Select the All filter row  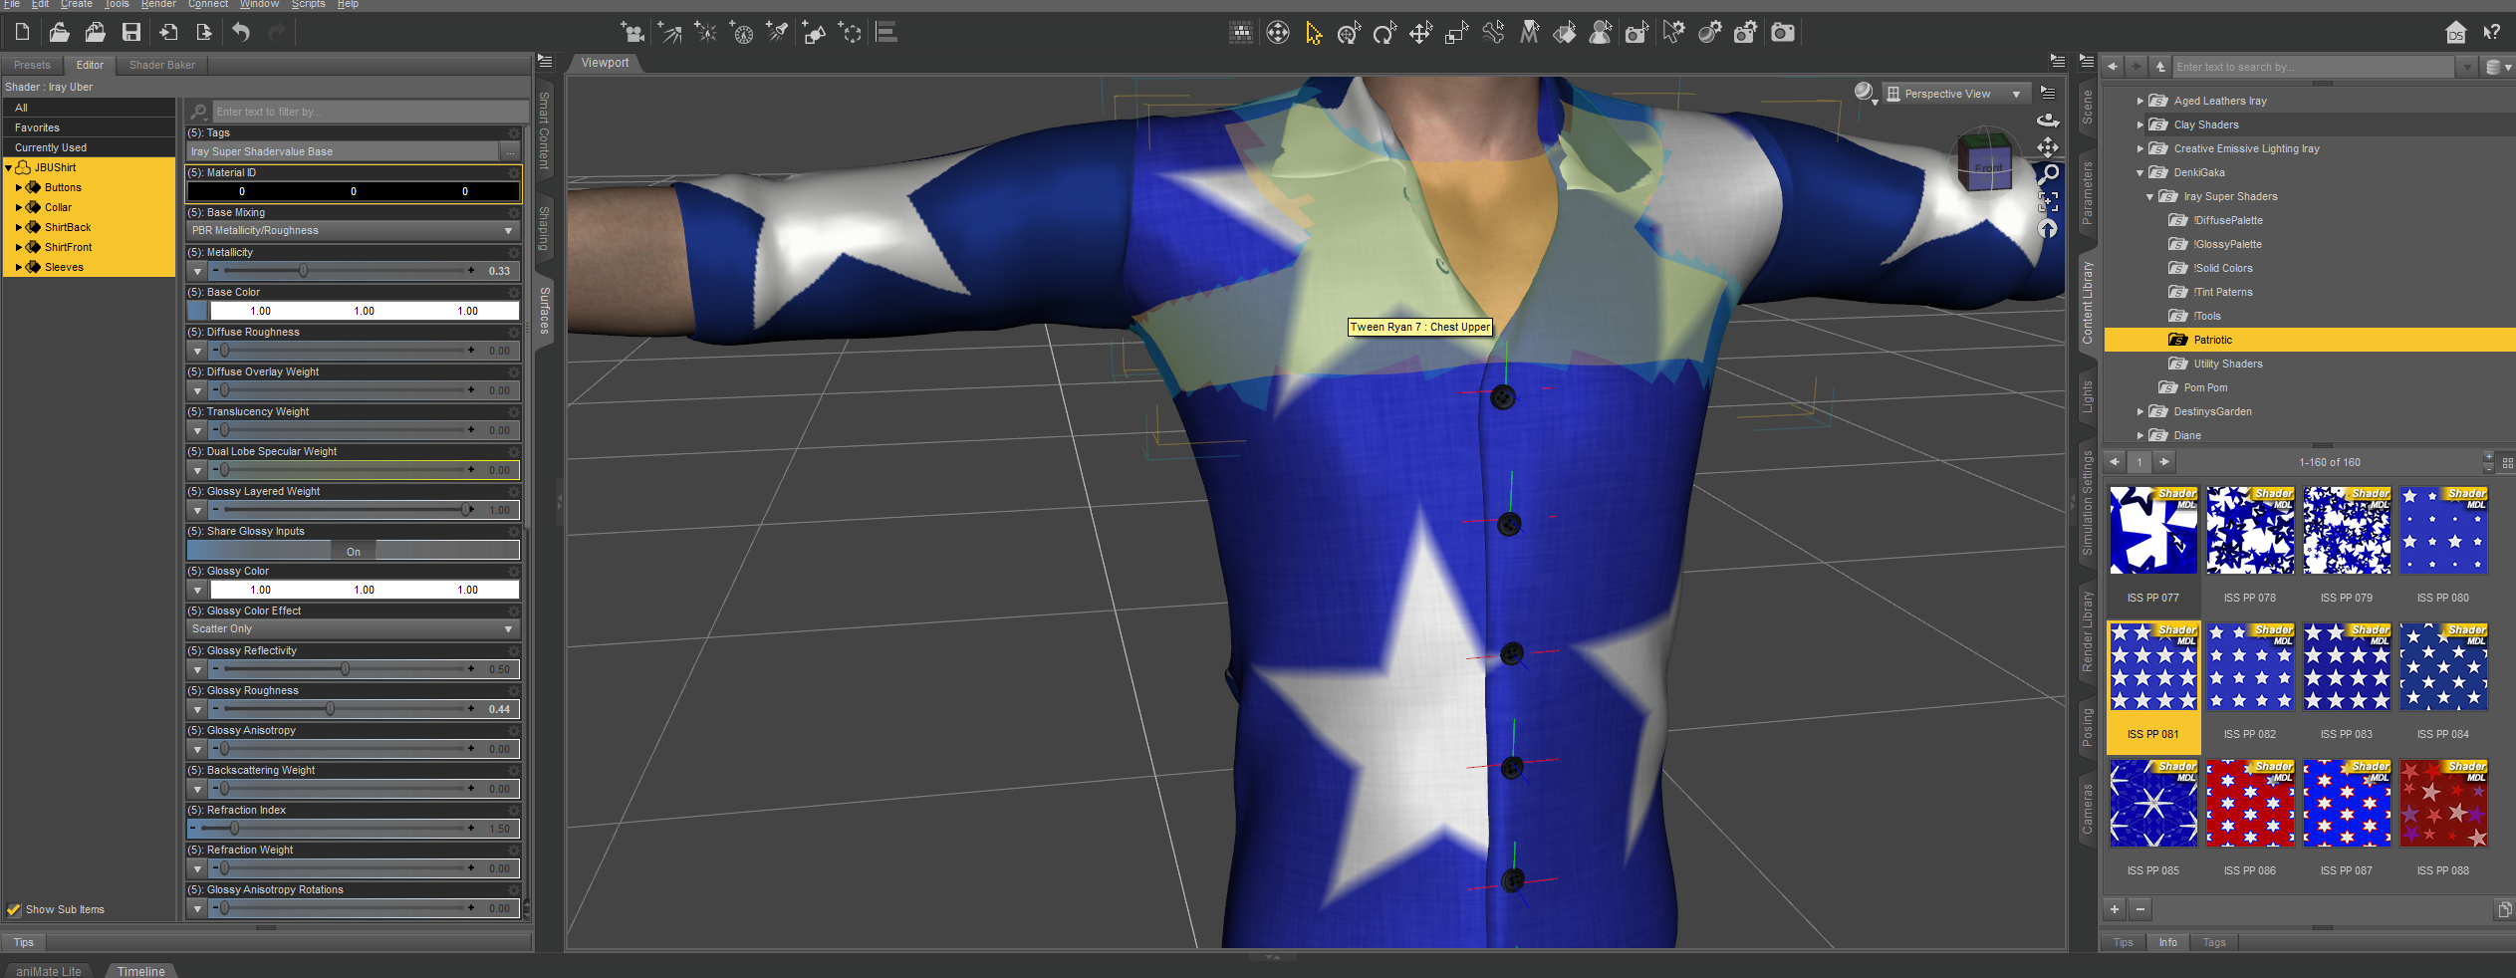pos(90,108)
